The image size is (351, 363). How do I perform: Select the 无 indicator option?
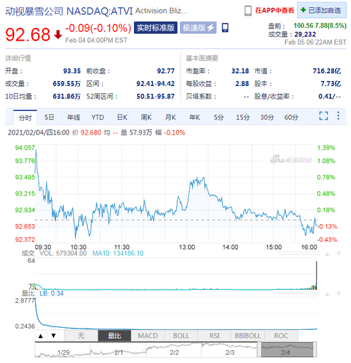tap(81, 336)
